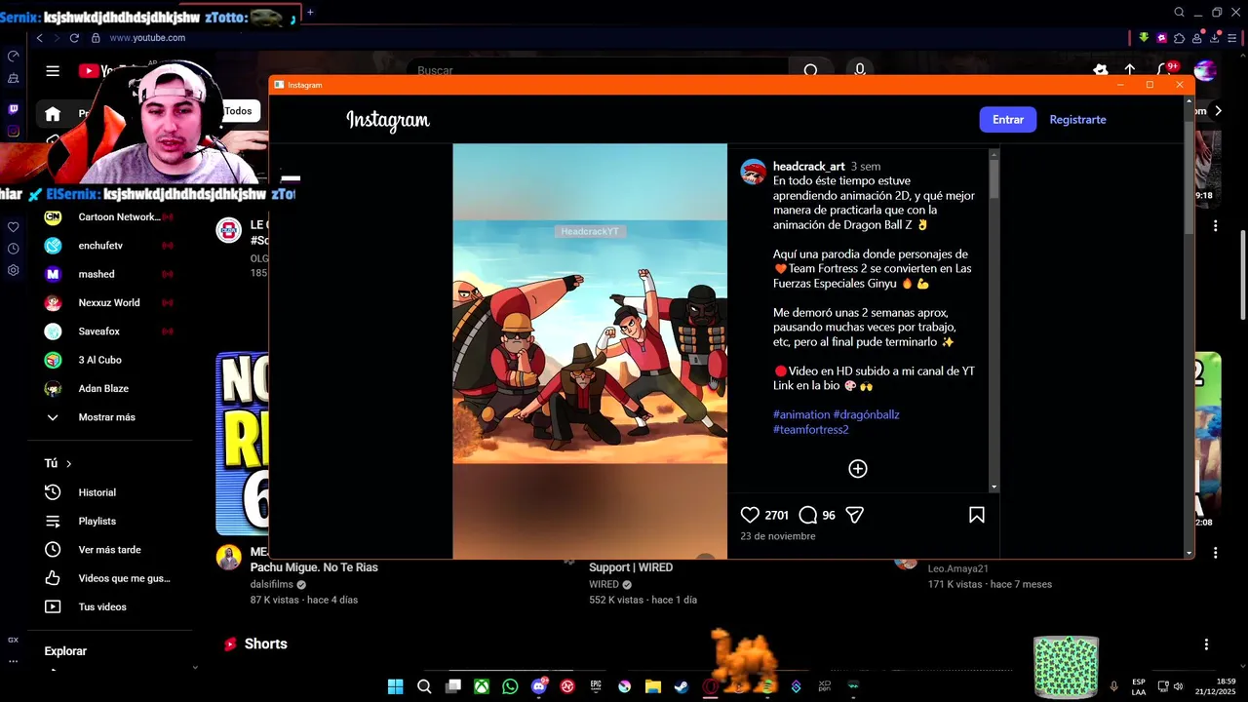Image resolution: width=1248 pixels, height=702 pixels.
Task: Open Steam from the taskbar
Action: (682, 686)
